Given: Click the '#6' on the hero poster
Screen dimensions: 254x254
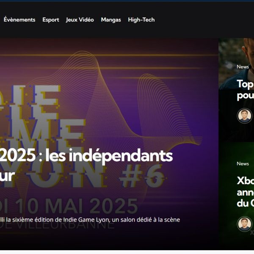Looking at the screenshot, I should (142, 176).
